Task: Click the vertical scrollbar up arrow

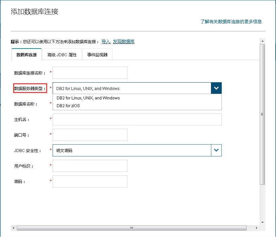Action: pos(262,41)
